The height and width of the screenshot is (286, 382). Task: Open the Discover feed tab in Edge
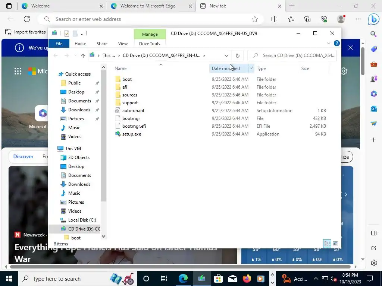tap(24, 157)
